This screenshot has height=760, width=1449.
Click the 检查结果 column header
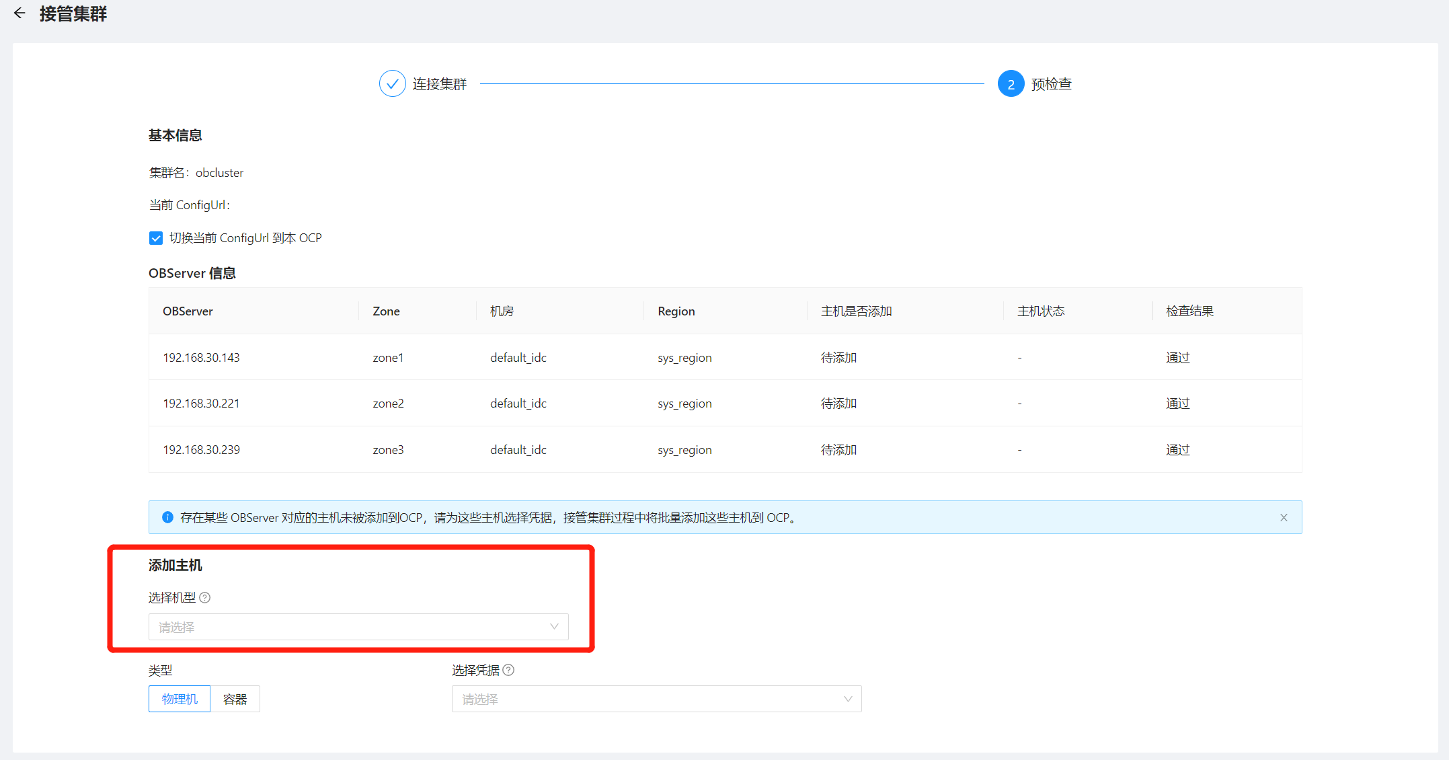click(1189, 311)
